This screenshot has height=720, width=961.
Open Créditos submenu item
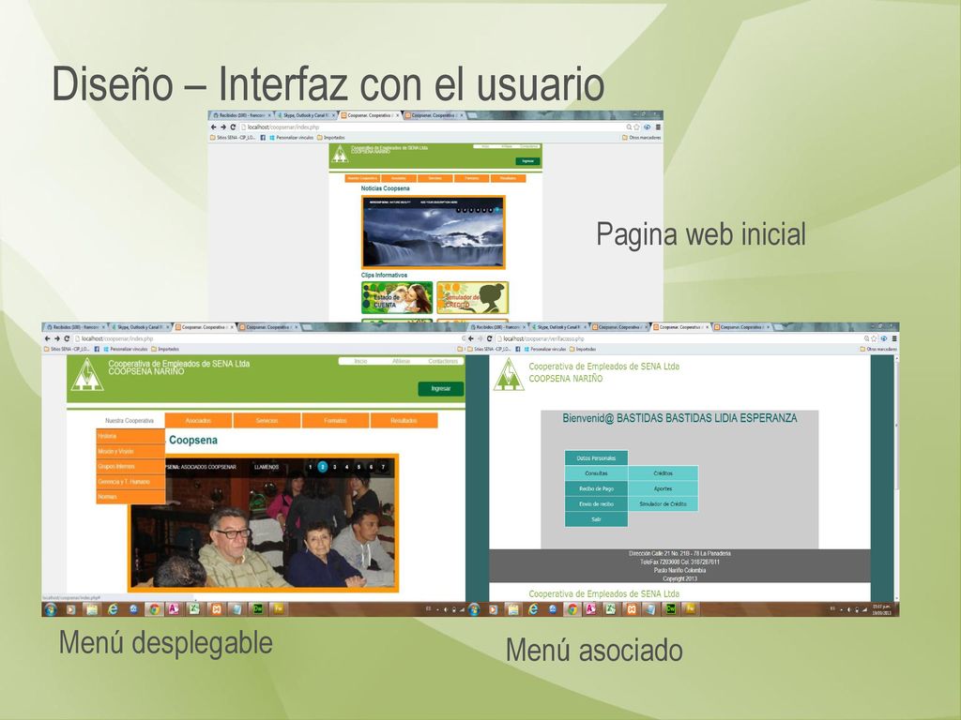click(664, 473)
